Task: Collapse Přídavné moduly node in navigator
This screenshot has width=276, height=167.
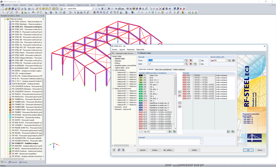Action: 5,19
